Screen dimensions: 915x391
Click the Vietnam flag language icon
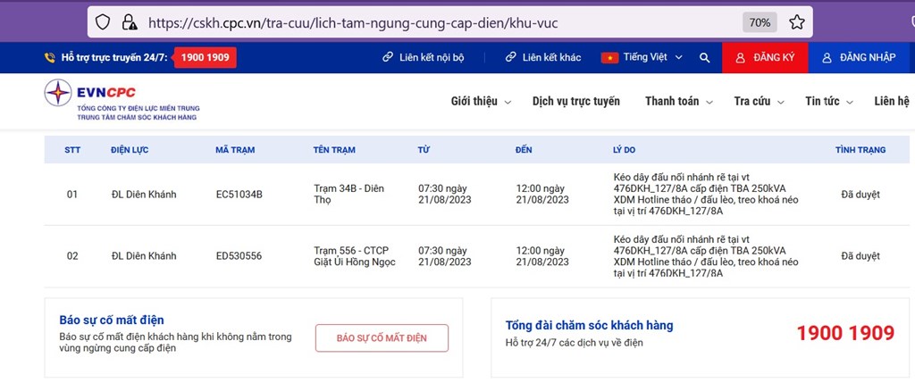click(x=610, y=58)
